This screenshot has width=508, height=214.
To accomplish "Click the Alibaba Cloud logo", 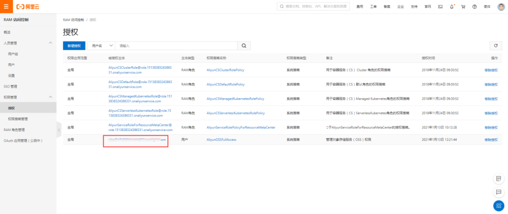I will pyautogui.click(x=28, y=7).
